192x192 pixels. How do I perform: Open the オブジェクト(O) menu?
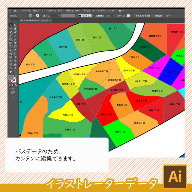pyautogui.click(x=49, y=11)
